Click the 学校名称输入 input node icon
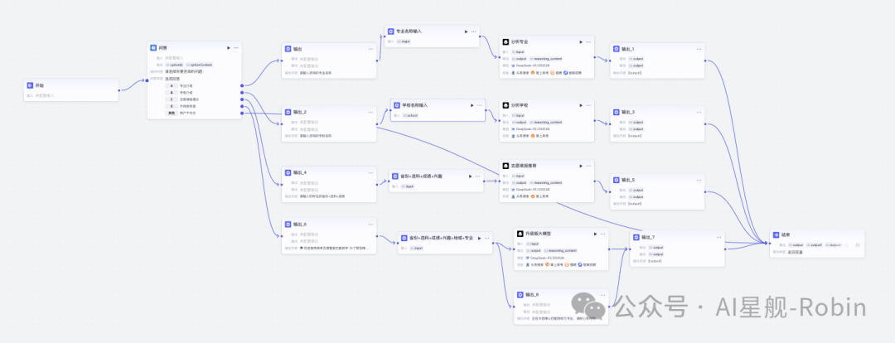This screenshot has height=343, width=895. (x=396, y=105)
